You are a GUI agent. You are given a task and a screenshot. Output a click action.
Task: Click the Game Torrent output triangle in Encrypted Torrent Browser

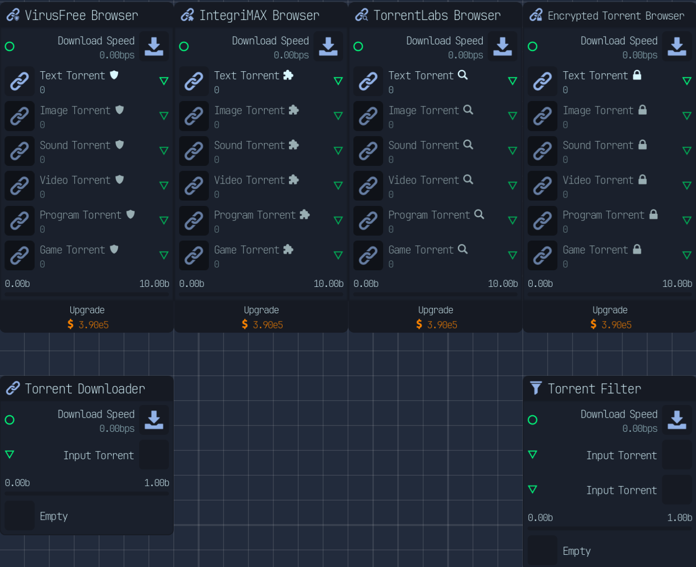687,255
